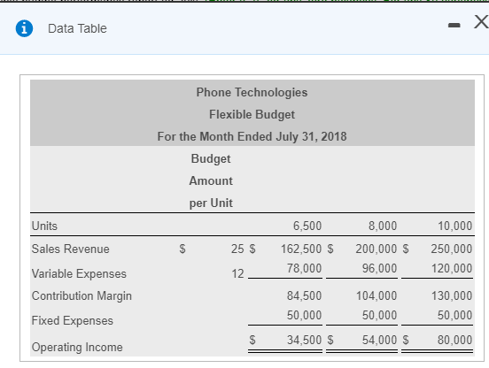Select the 120,000 variable expenses value

coord(452,268)
